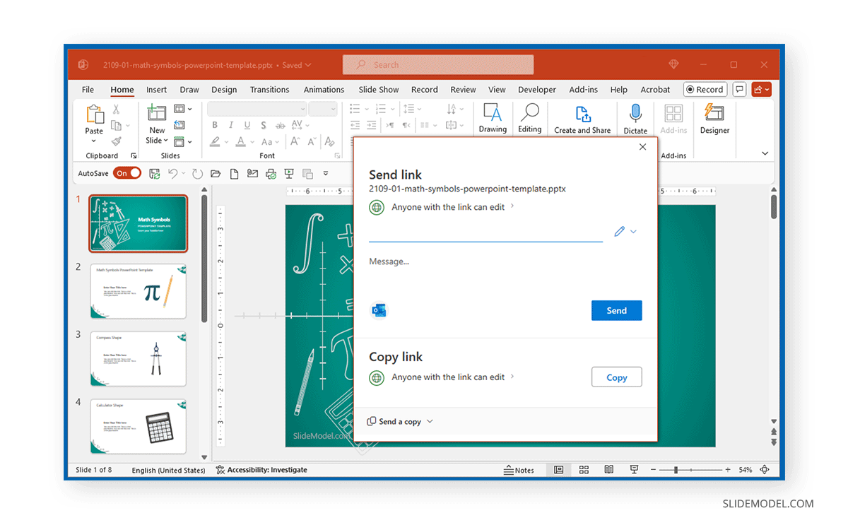The image size is (848, 525).
Task: Click the text highlight color button
Action: pyautogui.click(x=215, y=141)
